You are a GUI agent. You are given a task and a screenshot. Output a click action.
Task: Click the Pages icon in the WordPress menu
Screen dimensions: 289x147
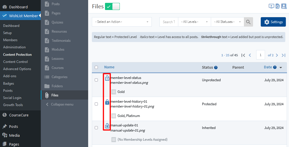click(x=5, y=144)
